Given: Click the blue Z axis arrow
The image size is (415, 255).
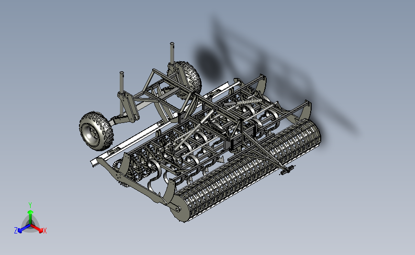Looking at the screenshot, I should click(x=24, y=228).
